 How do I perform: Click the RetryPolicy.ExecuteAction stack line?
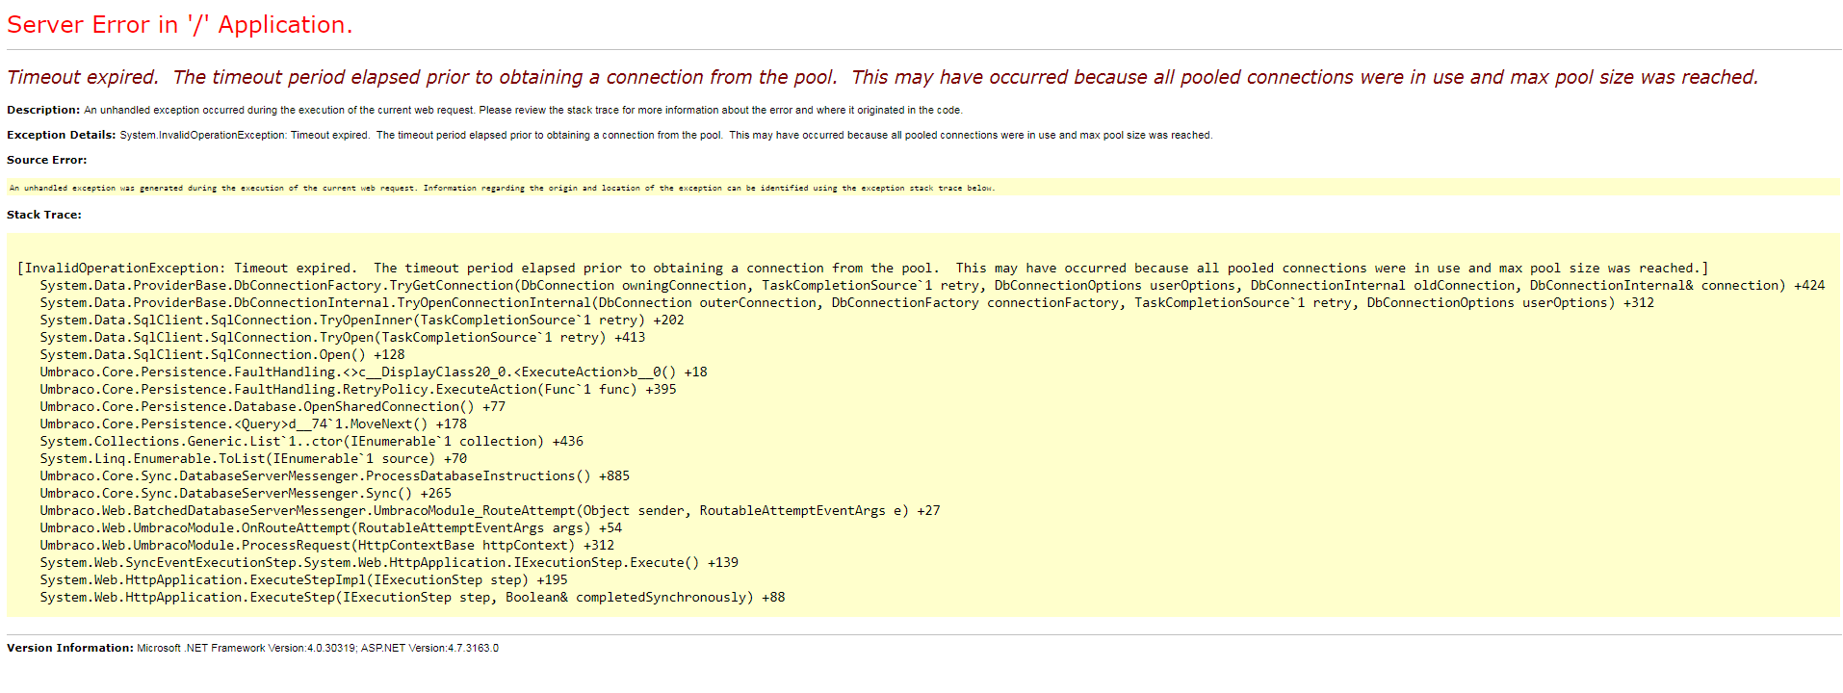357,390
